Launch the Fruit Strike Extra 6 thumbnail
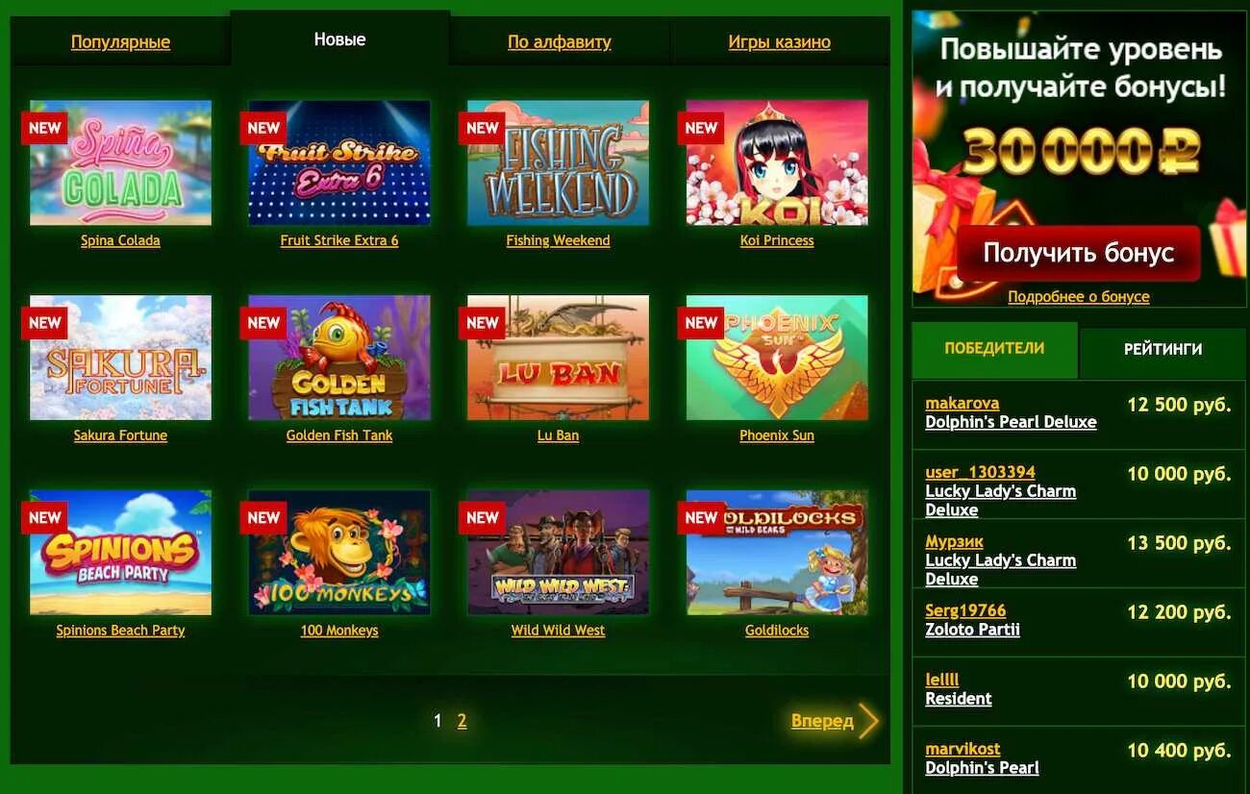The image size is (1250, 794). point(339,162)
